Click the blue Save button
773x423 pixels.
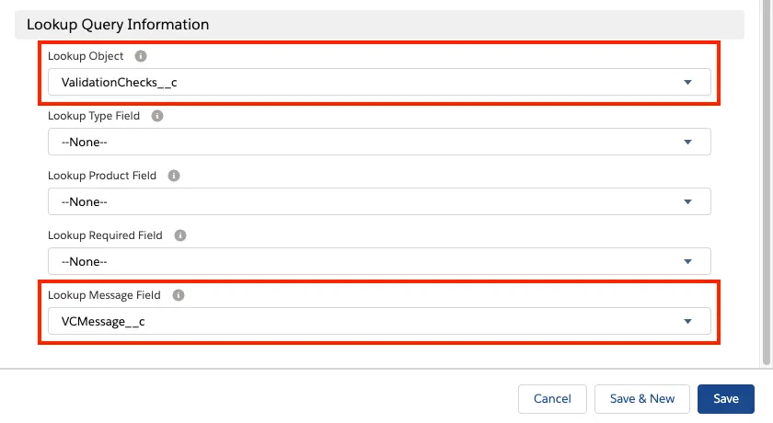725,398
